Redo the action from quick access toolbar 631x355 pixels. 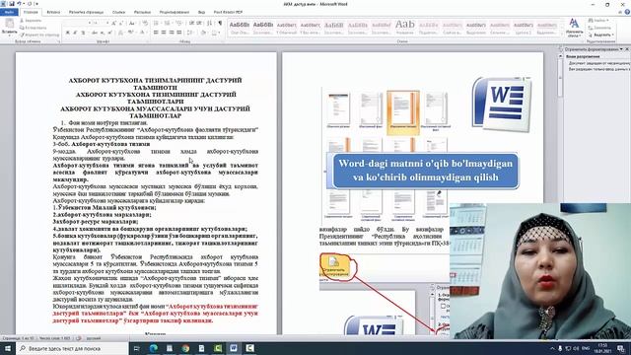tap(30, 4)
